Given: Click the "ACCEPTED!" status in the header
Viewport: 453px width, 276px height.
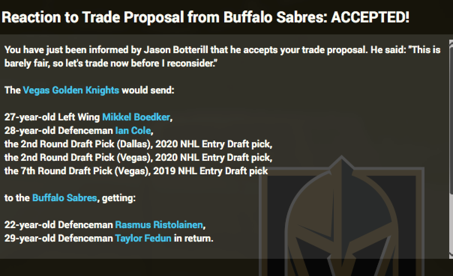Looking at the screenshot, I should (370, 18).
